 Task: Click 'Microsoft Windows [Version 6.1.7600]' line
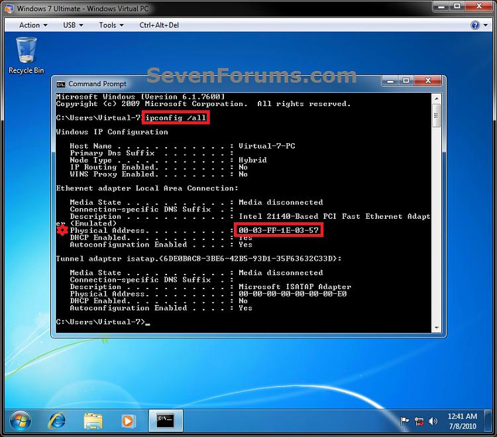pos(140,97)
